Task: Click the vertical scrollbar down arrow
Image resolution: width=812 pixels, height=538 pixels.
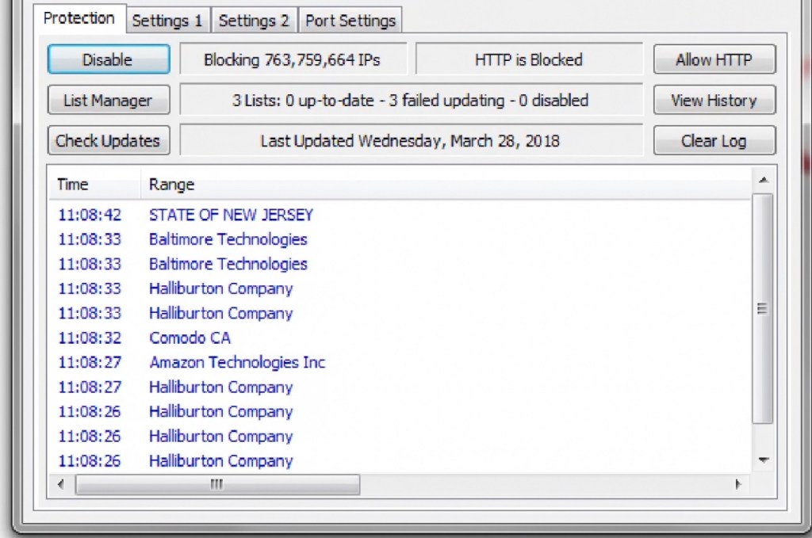Action: (763, 460)
